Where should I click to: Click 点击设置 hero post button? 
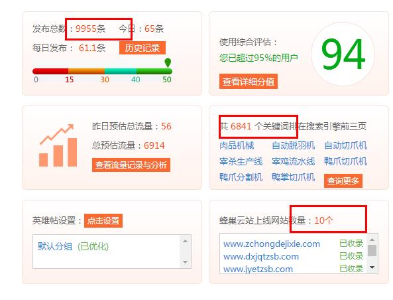point(103,220)
